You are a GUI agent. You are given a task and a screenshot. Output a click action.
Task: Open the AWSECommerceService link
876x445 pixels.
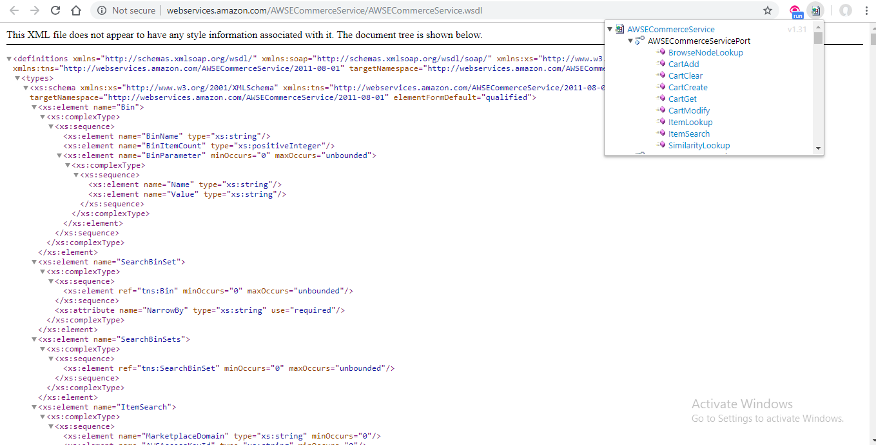pos(671,29)
